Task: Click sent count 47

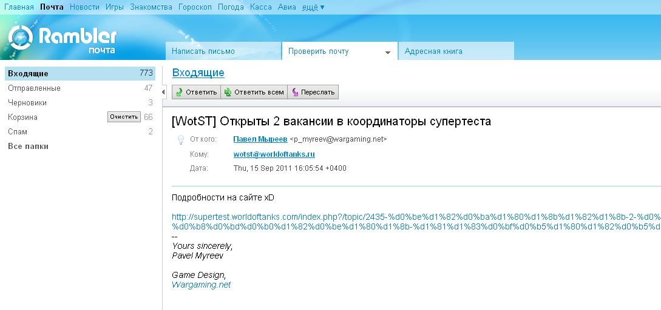Action: pos(148,88)
